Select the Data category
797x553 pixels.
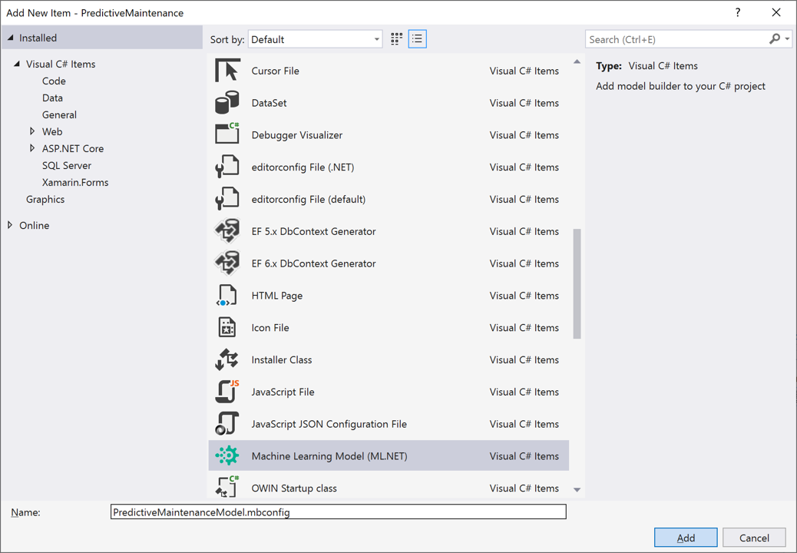[52, 98]
